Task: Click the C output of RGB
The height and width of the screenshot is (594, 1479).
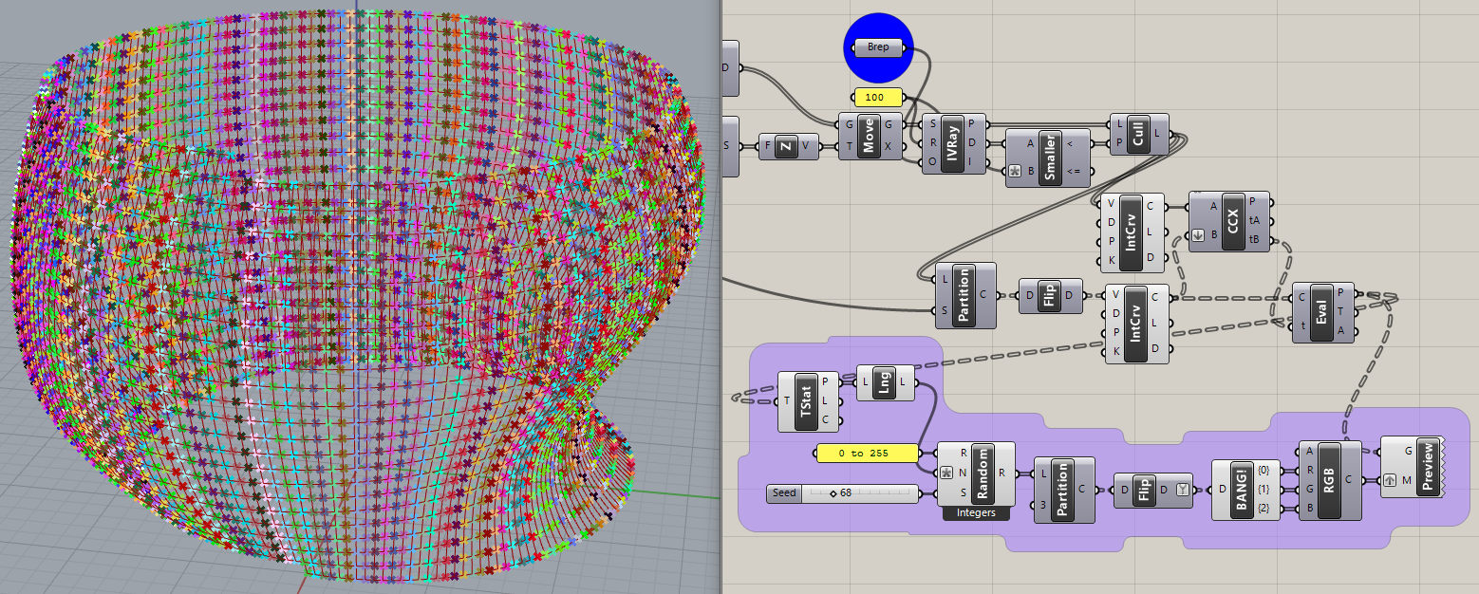Action: 1349,479
